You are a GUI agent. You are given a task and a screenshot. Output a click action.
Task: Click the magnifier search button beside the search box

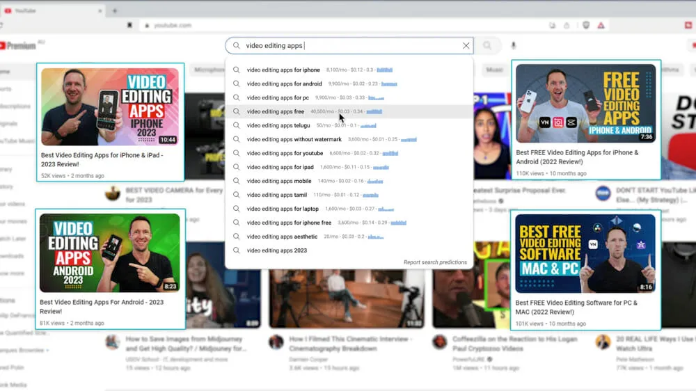(487, 46)
